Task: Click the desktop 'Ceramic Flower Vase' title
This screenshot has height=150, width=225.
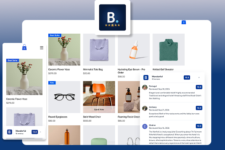Action: (x=59, y=70)
